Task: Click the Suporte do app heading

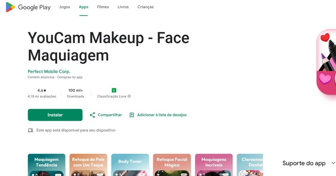Action: 304,163
